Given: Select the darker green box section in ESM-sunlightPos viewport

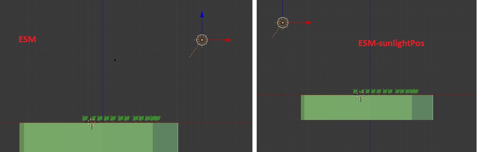Looking at the screenshot, I should coord(422,107).
